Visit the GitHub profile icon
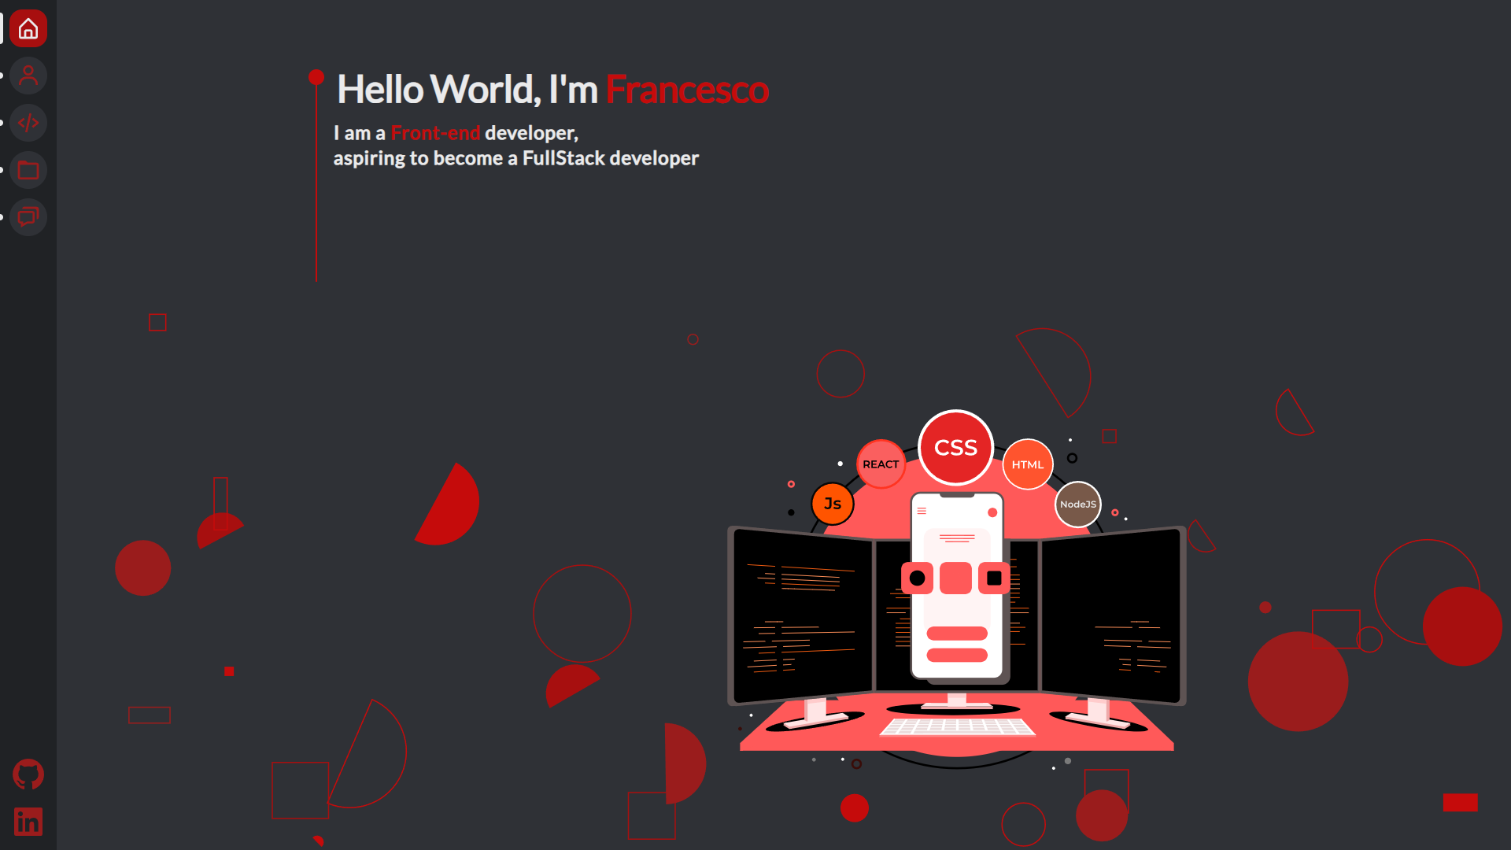Screen dimensions: 1511x850 pyautogui.click(x=28, y=774)
